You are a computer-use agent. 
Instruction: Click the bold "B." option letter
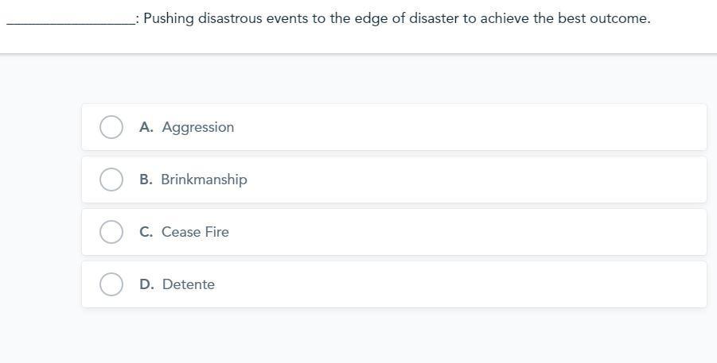pyautogui.click(x=146, y=180)
